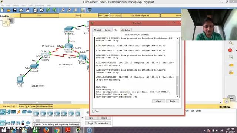The width and height of the screenshot is (237, 133).
Task: Click the Print toolbar icon
Action: tap(21, 10)
